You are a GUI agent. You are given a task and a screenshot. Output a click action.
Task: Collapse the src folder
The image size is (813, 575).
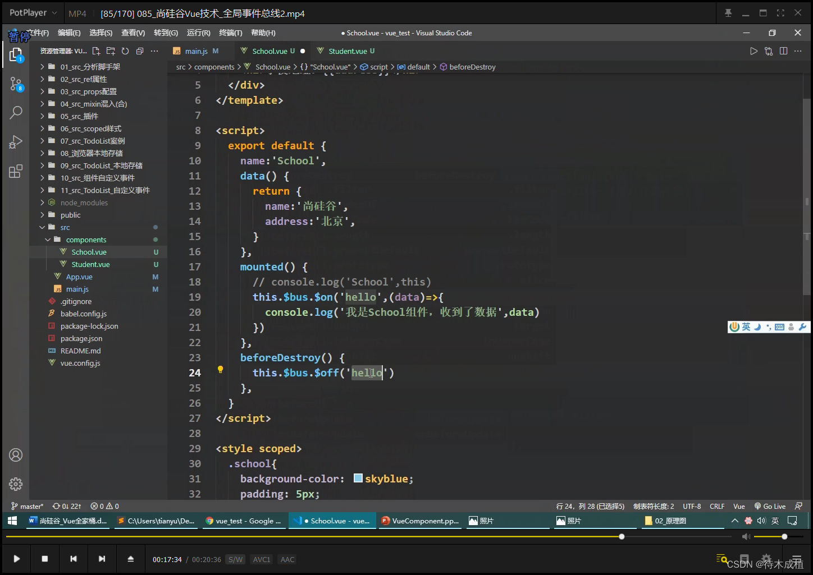click(x=65, y=227)
